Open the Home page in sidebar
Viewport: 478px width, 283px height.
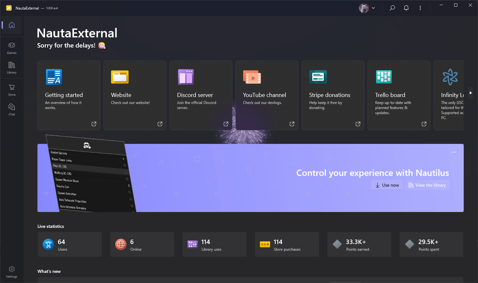pos(12,25)
